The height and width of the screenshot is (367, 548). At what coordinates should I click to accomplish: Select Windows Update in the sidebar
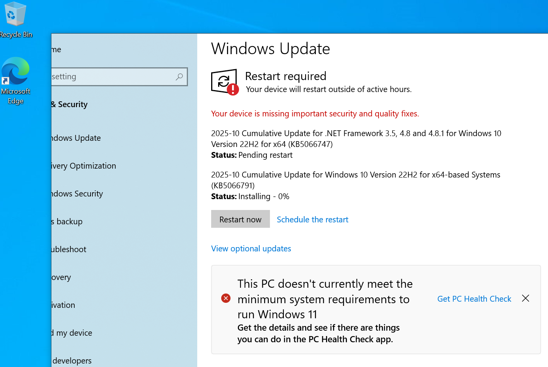point(77,138)
